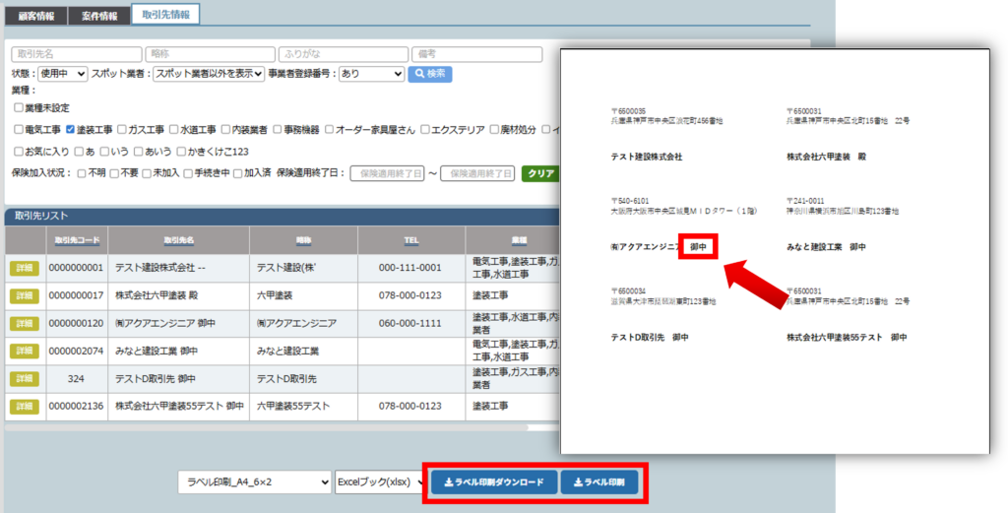
Task: Click the ラベル印刷 print button
Action: click(599, 482)
